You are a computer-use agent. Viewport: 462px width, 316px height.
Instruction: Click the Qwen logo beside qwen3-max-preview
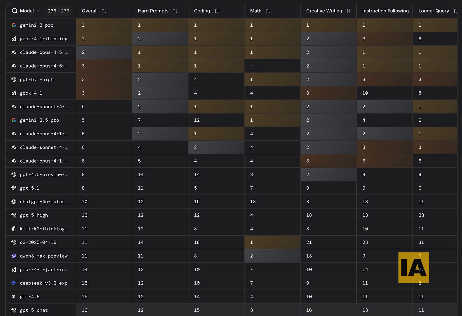[14, 256]
